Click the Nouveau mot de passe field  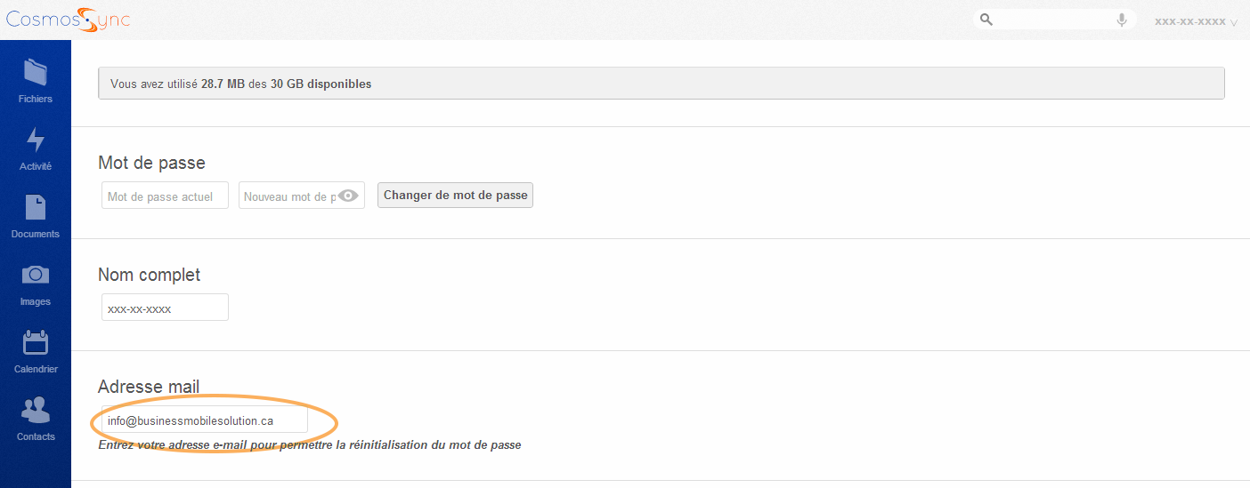[x=288, y=196]
